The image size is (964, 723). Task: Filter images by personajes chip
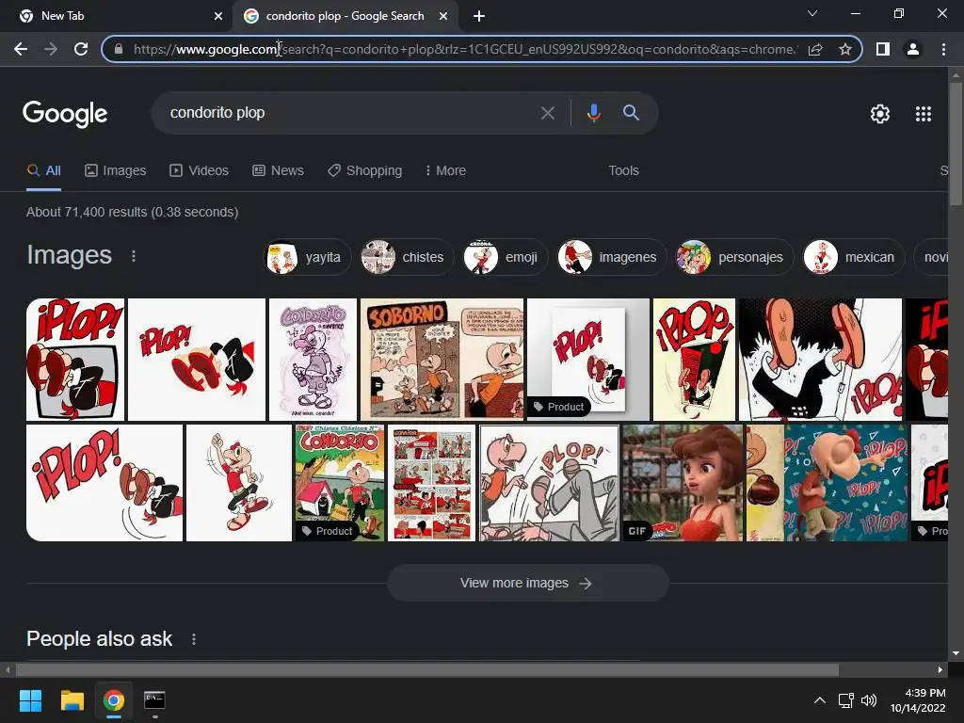point(732,257)
